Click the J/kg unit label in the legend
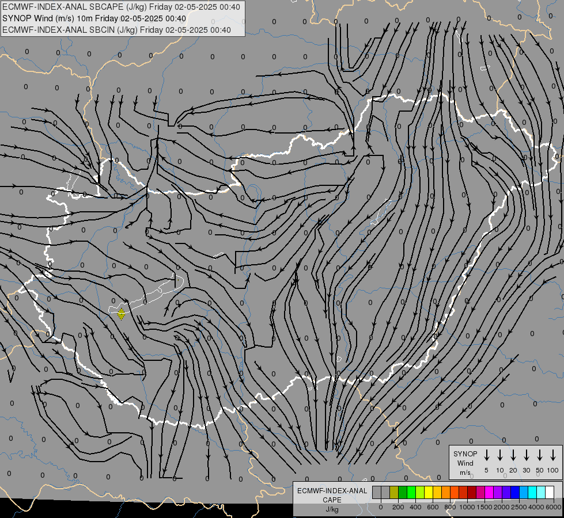The height and width of the screenshot is (518, 564). point(332,509)
